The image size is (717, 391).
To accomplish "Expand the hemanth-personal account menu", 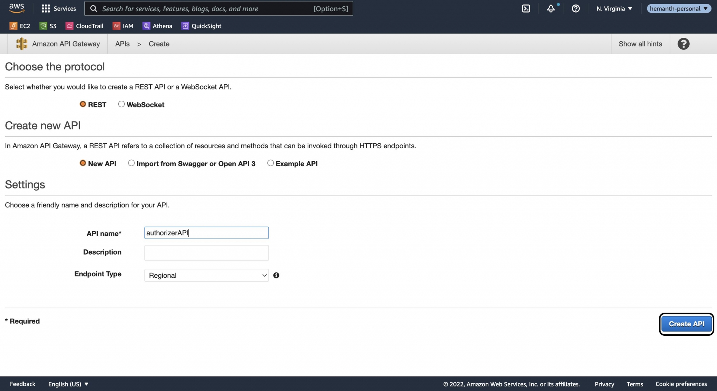I will click(x=678, y=8).
